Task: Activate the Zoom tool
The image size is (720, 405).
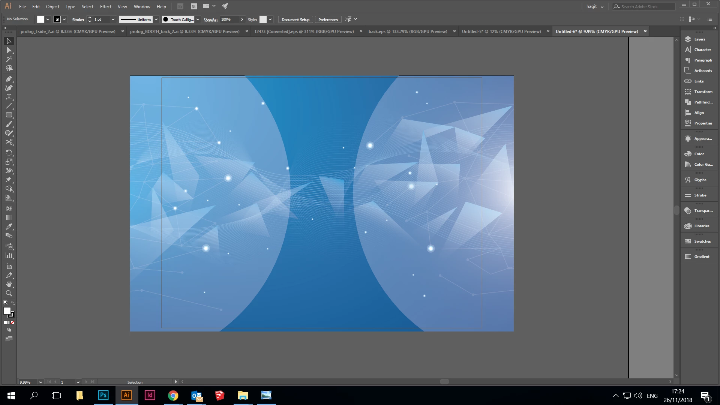Action: click(x=9, y=293)
